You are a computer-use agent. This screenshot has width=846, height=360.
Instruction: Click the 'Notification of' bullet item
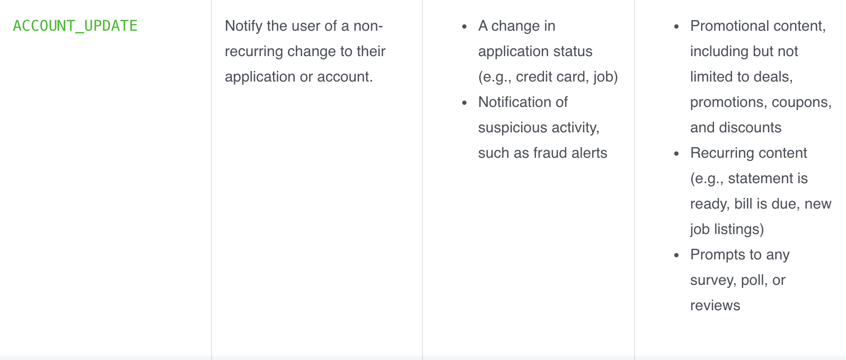point(523,102)
